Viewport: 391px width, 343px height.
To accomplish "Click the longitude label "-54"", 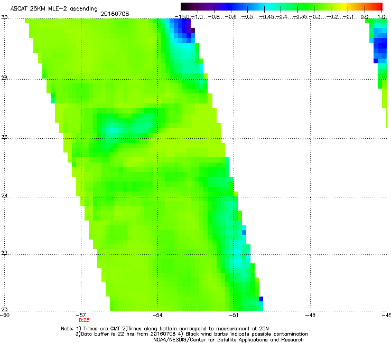I will point(157,315).
